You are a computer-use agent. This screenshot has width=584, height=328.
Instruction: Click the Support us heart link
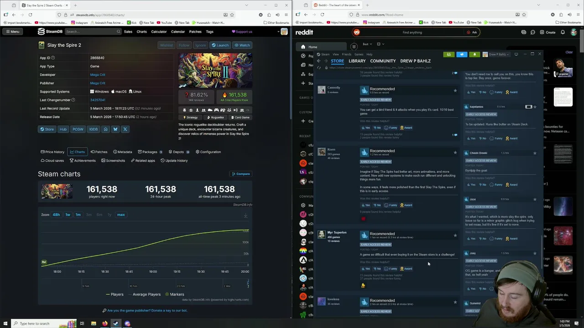point(242,31)
